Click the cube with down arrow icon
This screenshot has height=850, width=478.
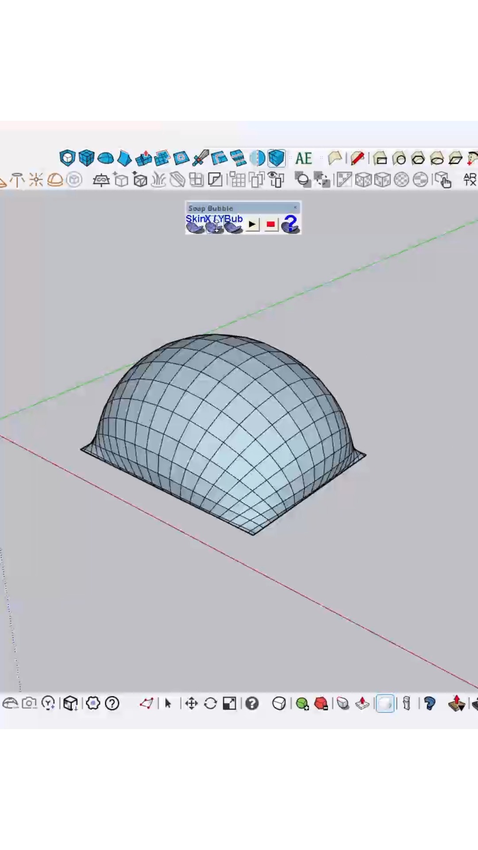[70, 703]
